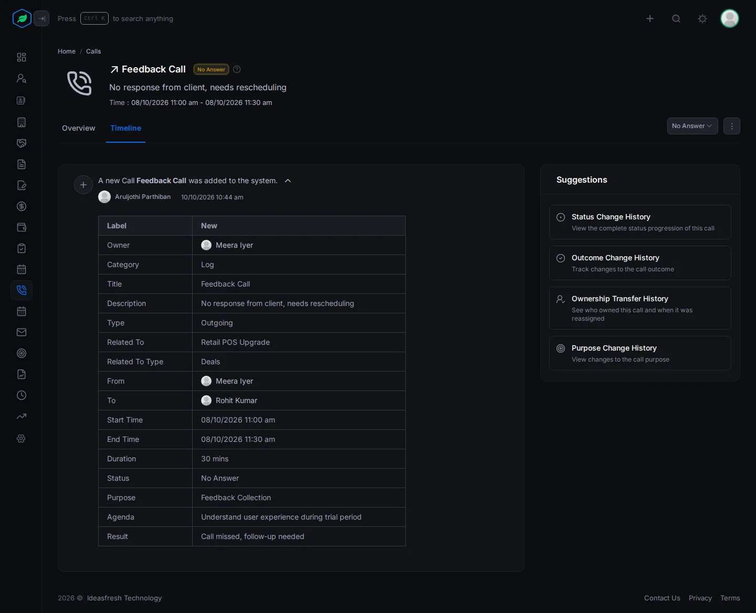The image size is (756, 613).
Task: Click the plus circle beside timeline entry
Action: point(83,185)
